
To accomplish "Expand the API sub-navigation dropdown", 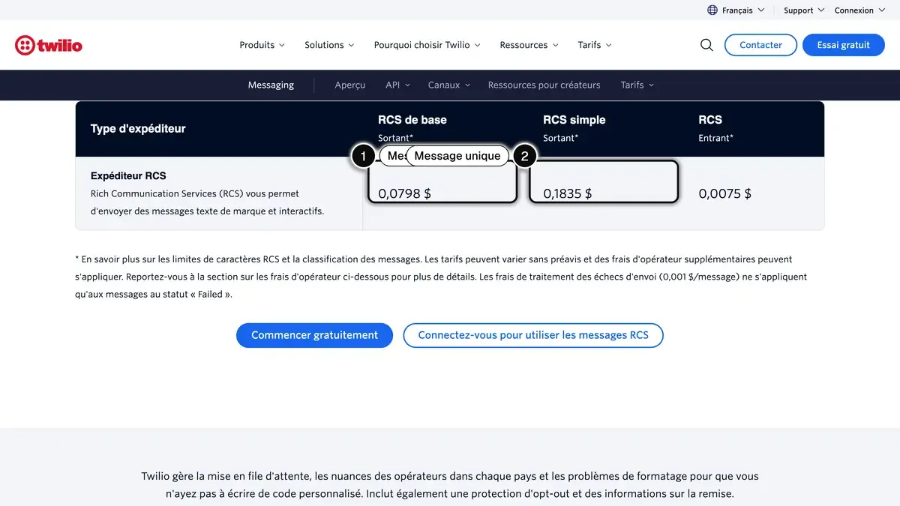I will (x=398, y=85).
